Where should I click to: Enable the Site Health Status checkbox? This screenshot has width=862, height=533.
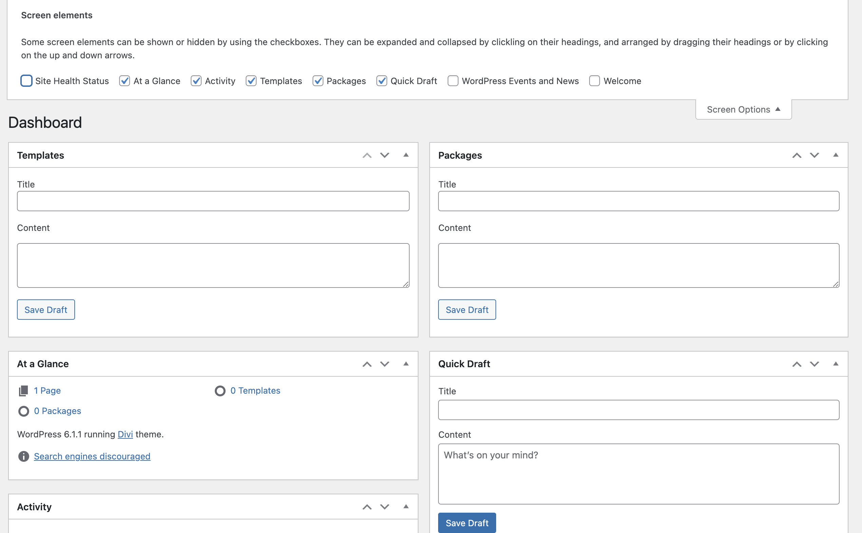click(26, 81)
